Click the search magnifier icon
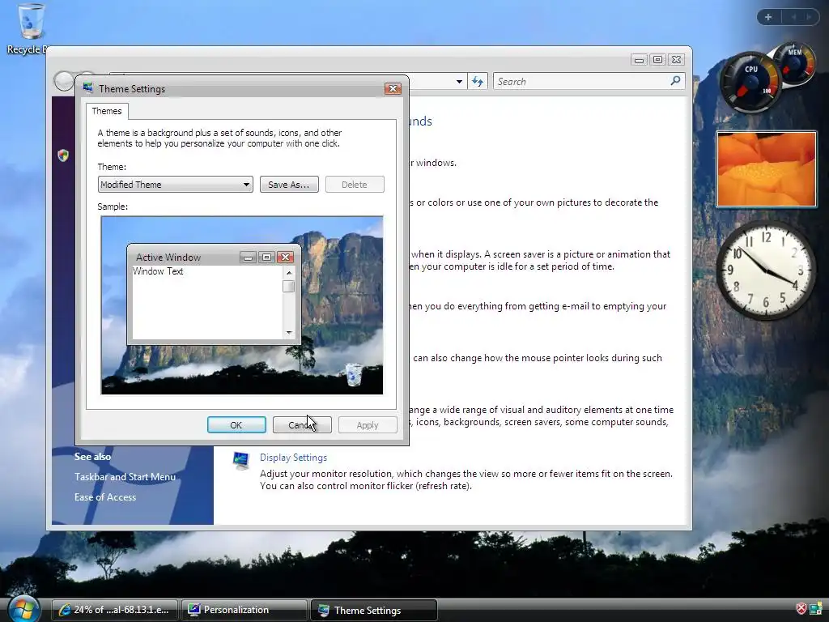The image size is (829, 622). (675, 81)
